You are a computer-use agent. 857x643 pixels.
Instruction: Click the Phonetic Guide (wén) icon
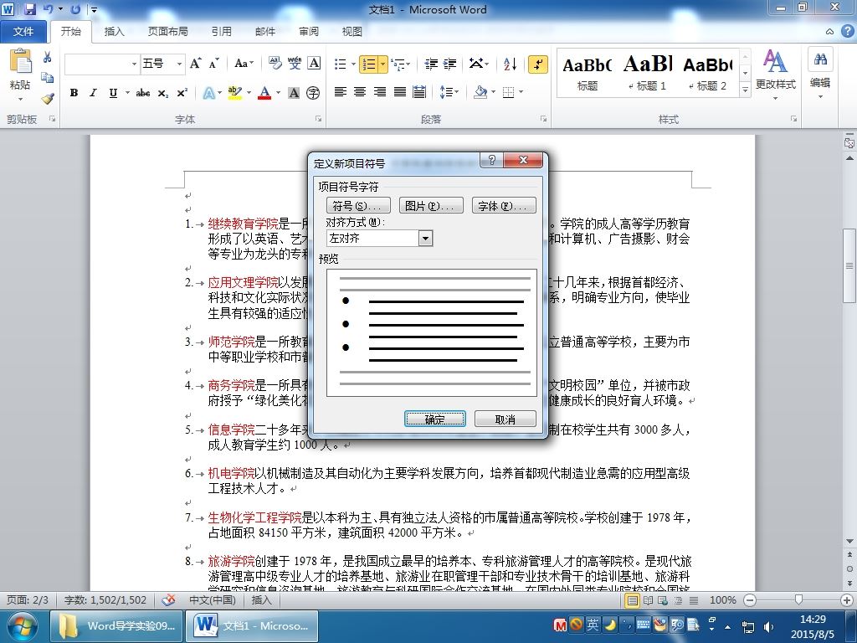pyautogui.click(x=295, y=64)
